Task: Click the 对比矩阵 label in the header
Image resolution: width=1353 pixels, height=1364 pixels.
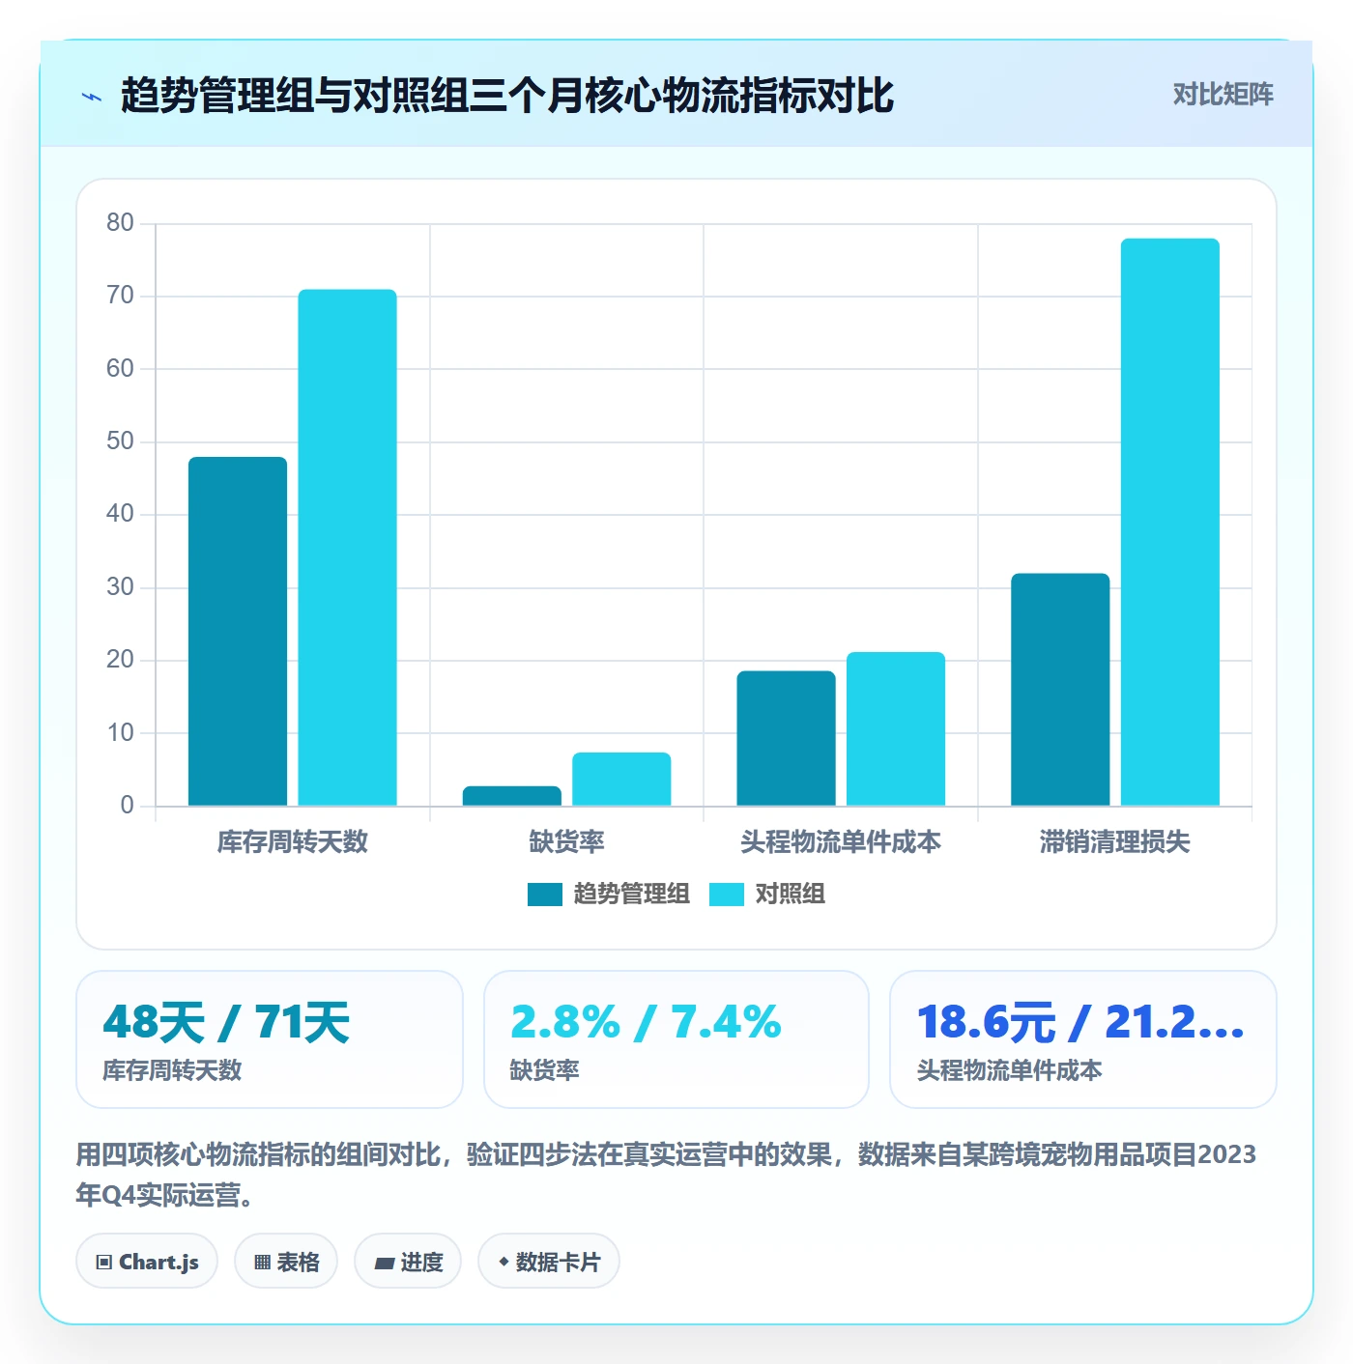Action: pos(1223,95)
